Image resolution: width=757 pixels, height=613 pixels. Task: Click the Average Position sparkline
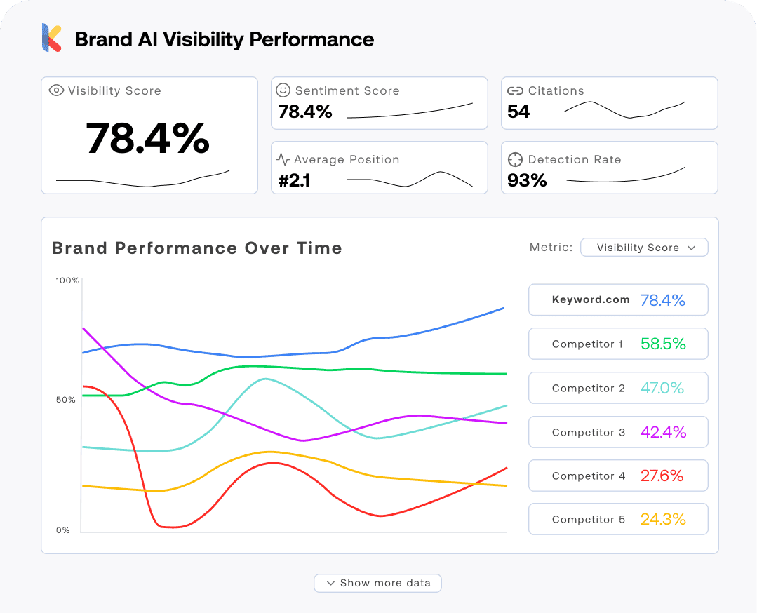point(410,180)
